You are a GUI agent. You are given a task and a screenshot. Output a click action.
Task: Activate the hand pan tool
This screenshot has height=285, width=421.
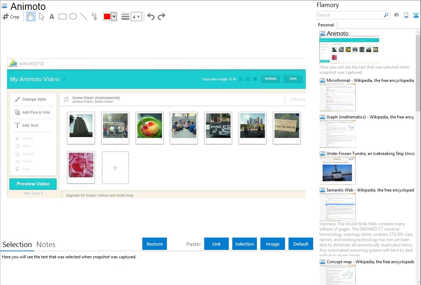[x=31, y=17]
